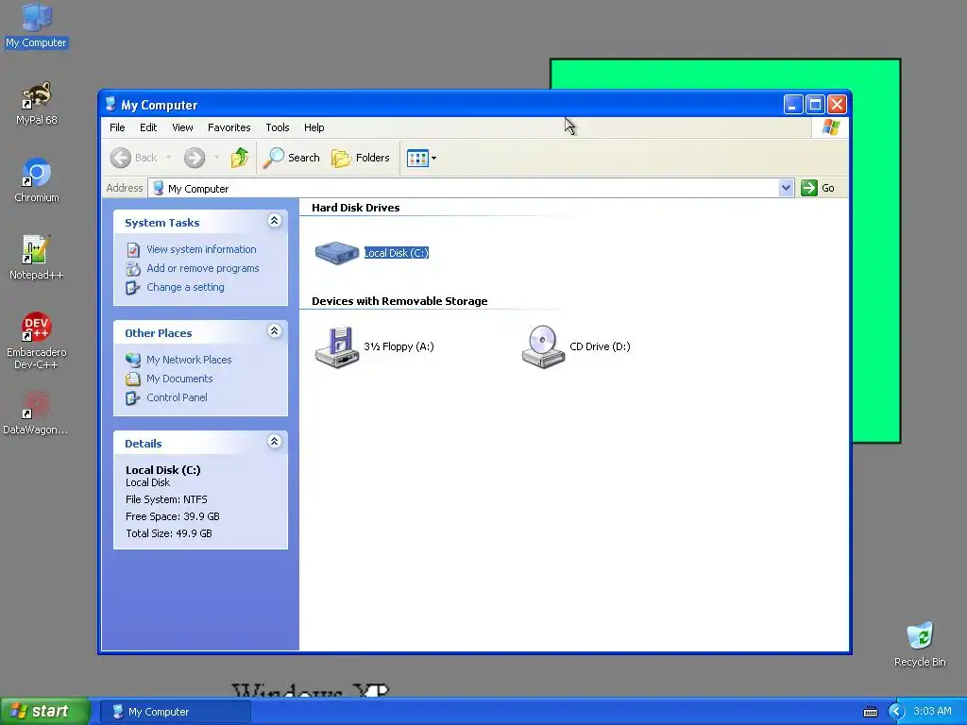This screenshot has width=967, height=725.
Task: Click the 3:03 AM taskbar clock
Action: point(932,712)
